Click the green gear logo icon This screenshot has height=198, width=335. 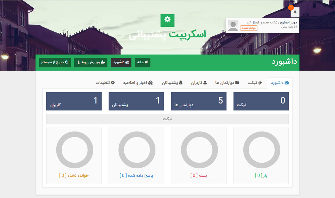click(167, 20)
